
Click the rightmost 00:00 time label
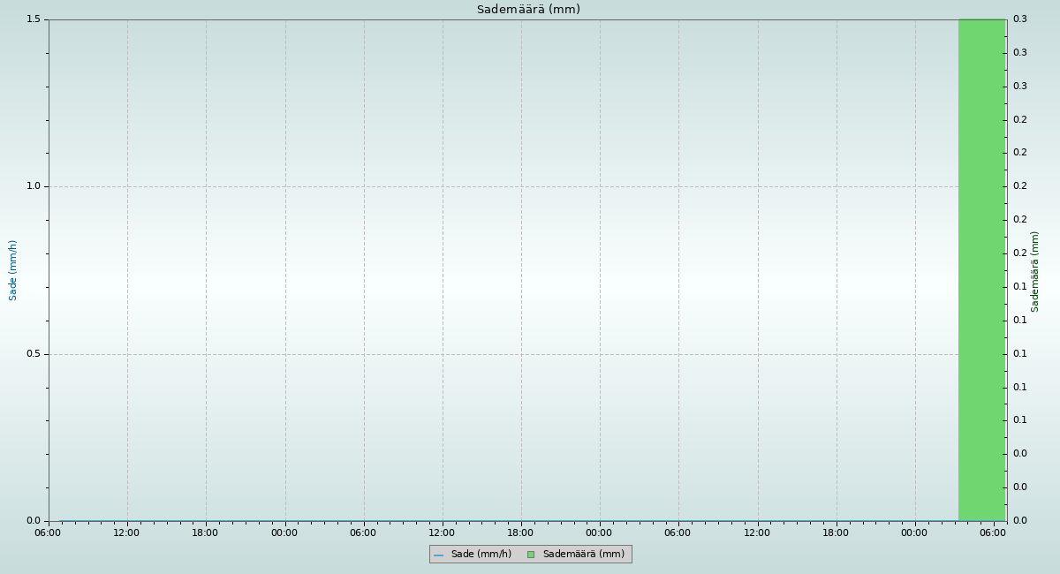coord(915,532)
